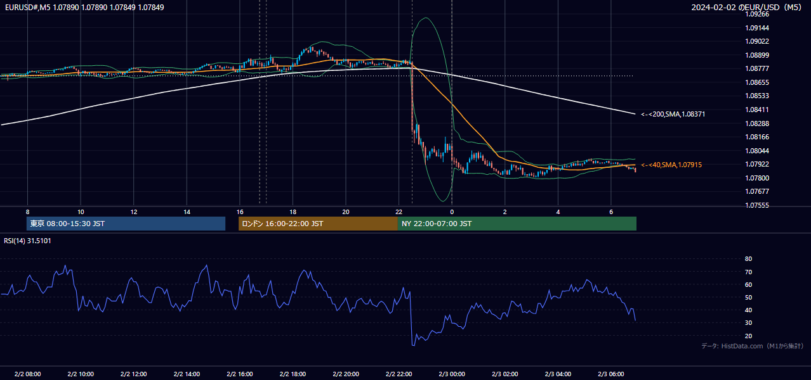Click price axis value 1.08166
This screenshot has height=380, width=811.
(x=756, y=137)
